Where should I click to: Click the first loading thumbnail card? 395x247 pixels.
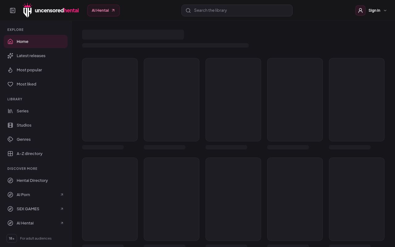(110, 100)
